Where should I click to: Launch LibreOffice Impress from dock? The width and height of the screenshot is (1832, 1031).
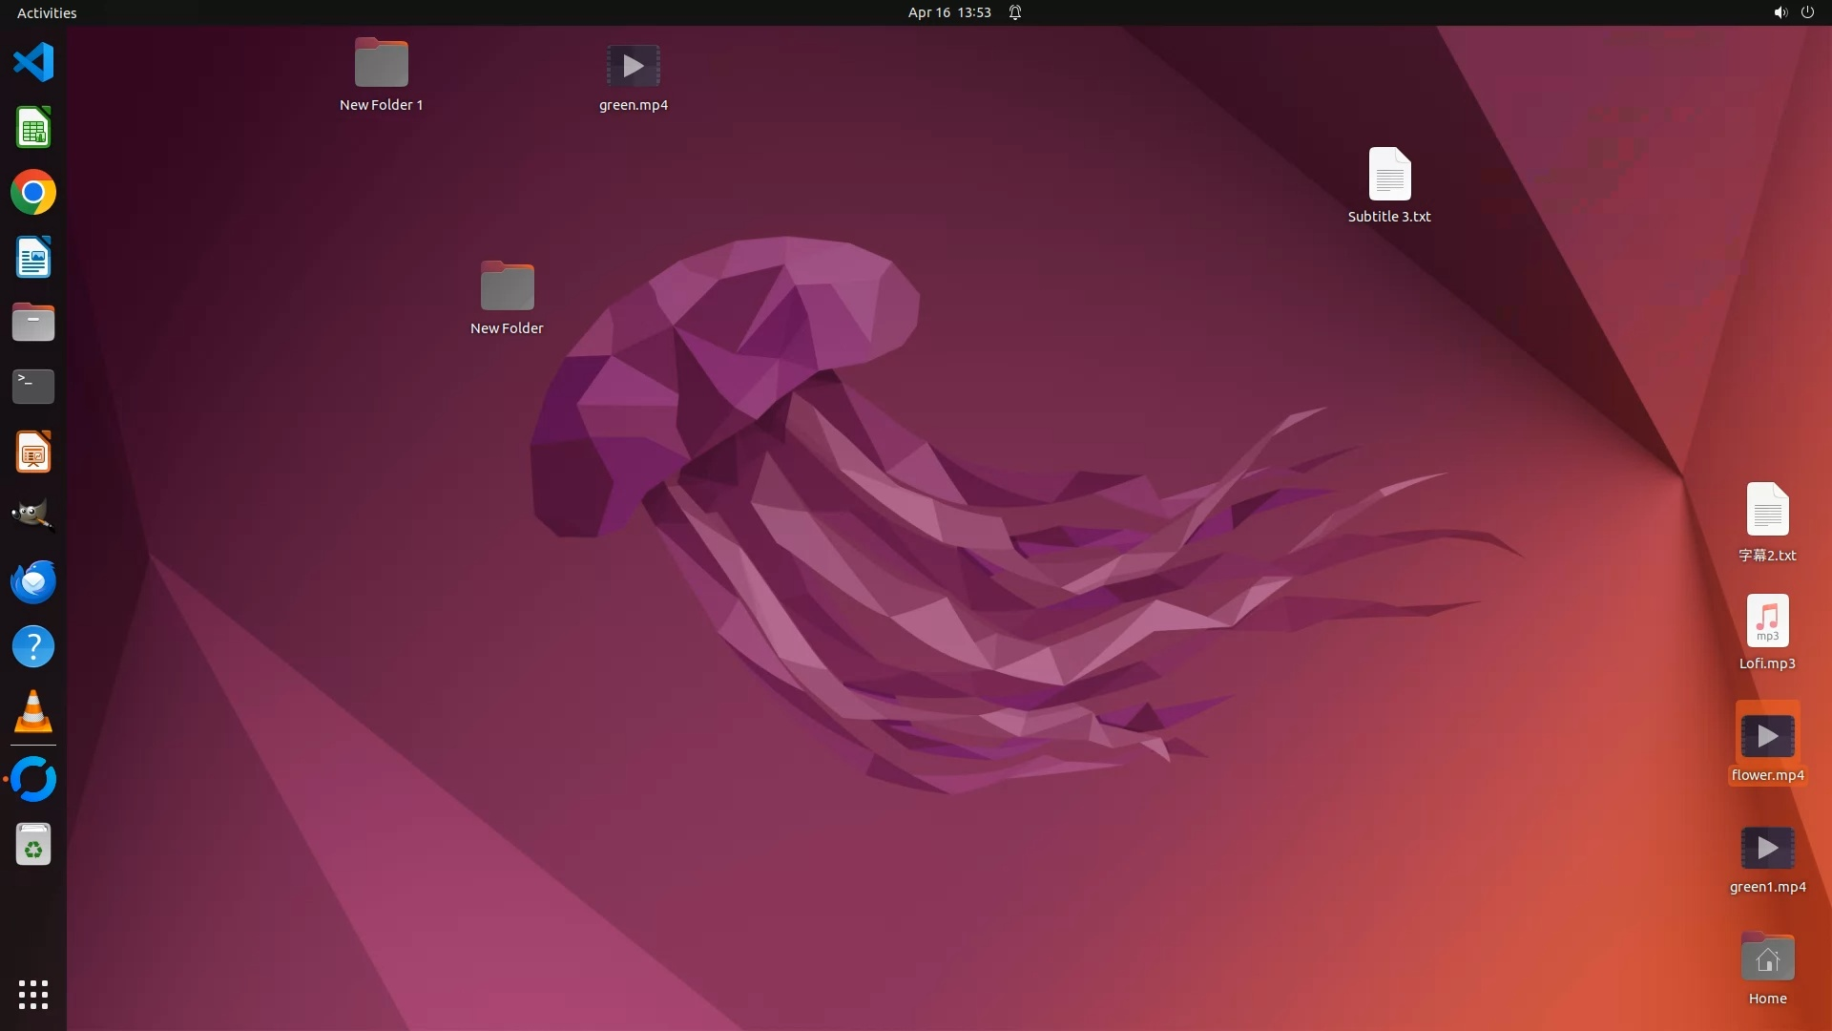pos(33,452)
